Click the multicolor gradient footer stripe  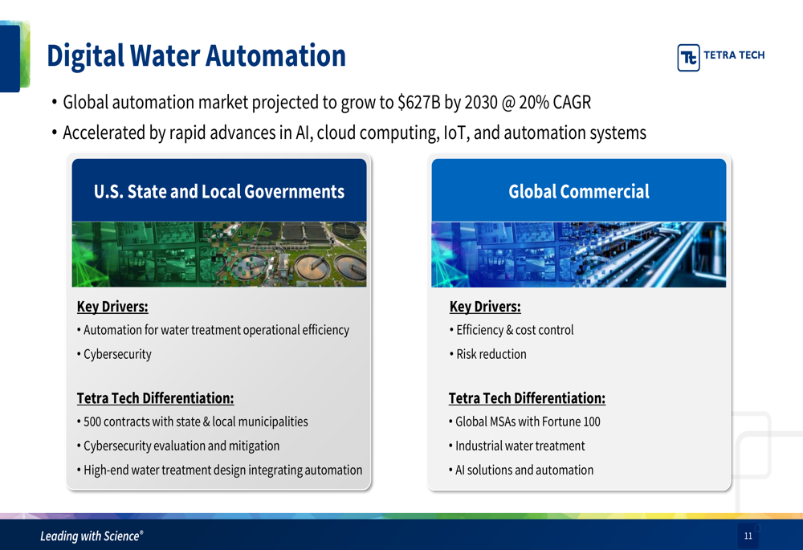point(401,515)
